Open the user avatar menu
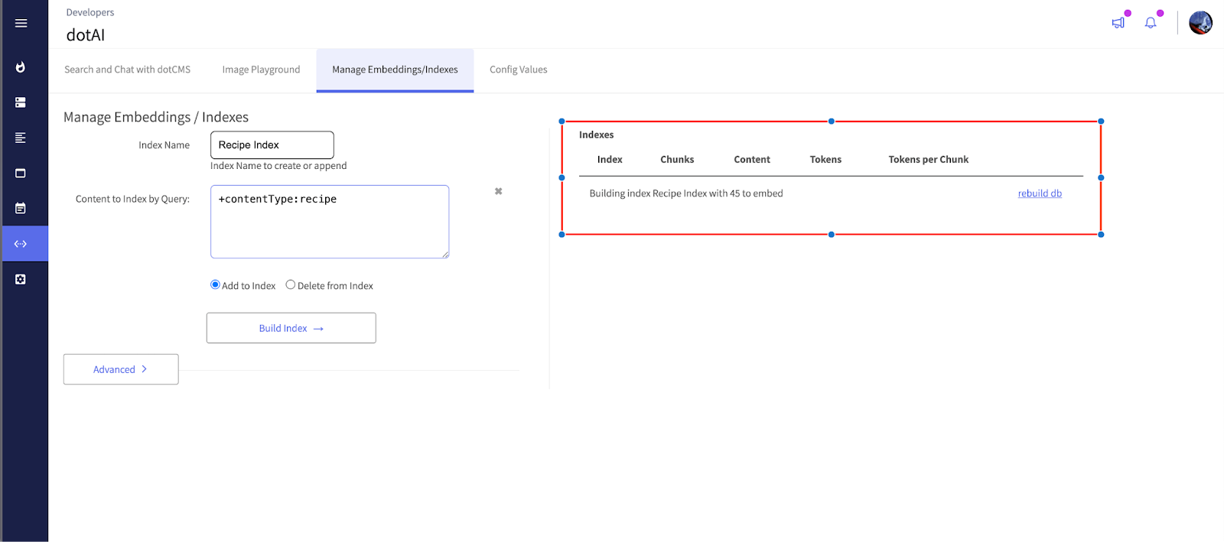Image resolution: width=1224 pixels, height=542 pixels. tap(1200, 23)
